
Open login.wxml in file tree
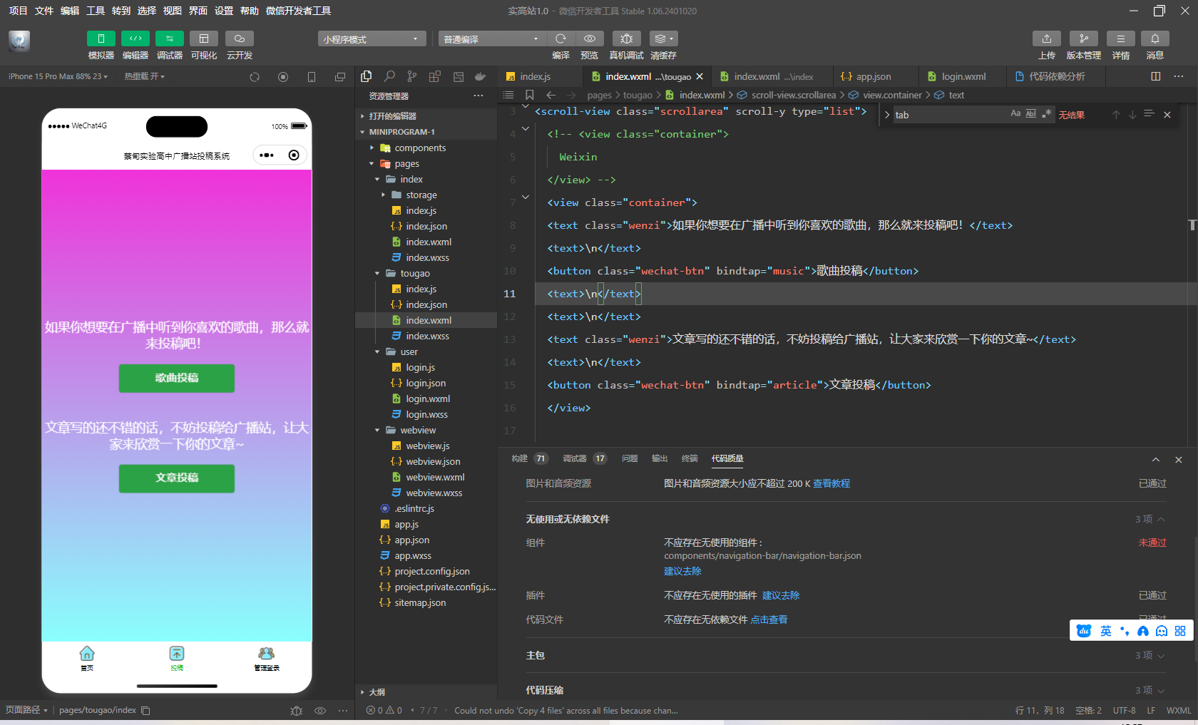[x=428, y=399]
